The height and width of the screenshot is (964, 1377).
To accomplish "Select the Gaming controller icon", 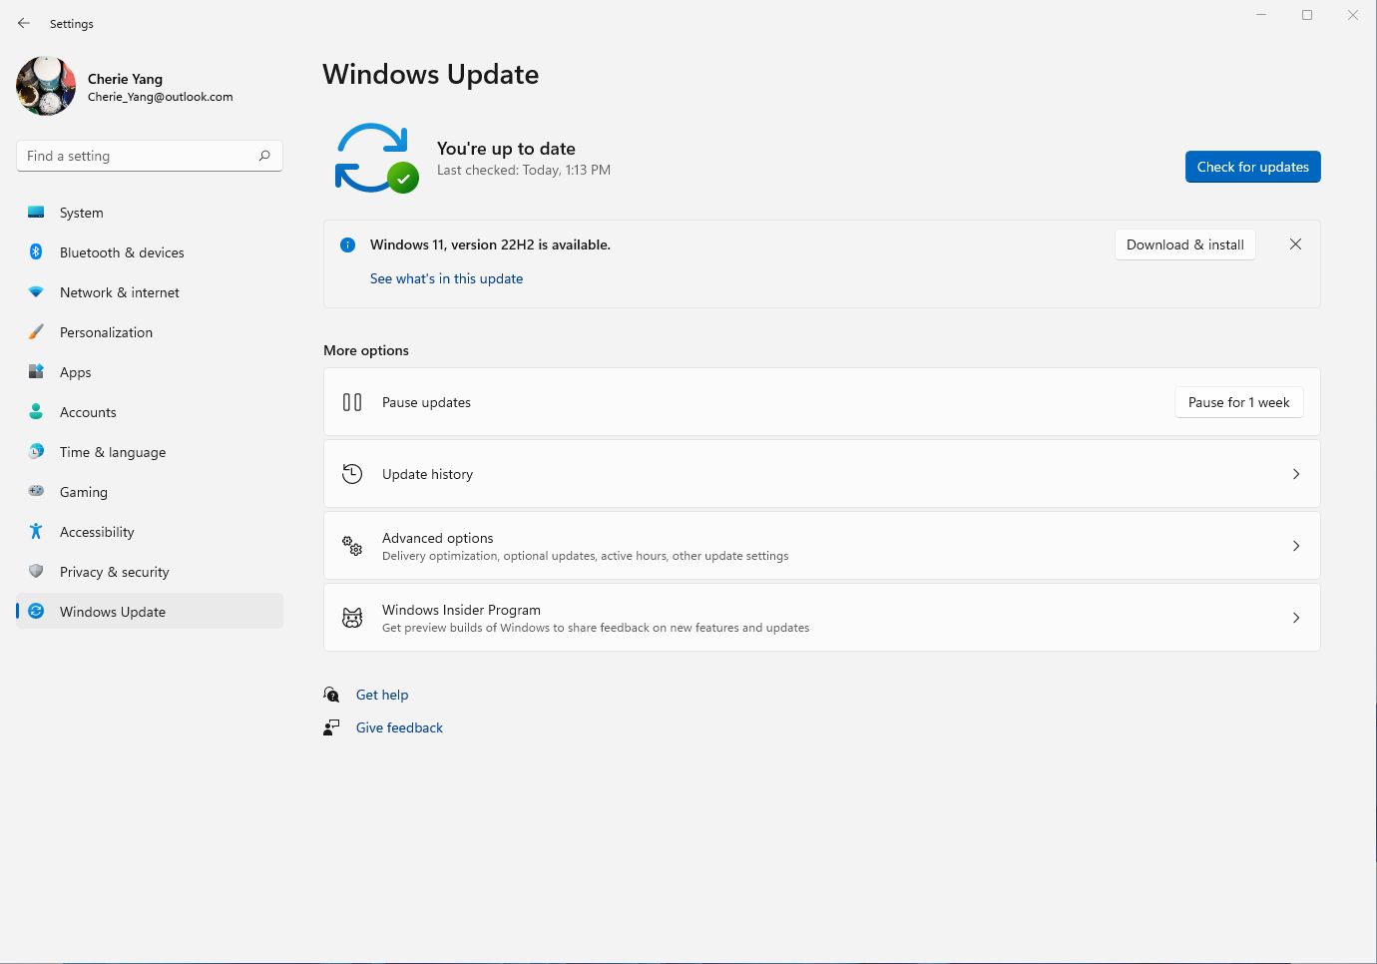I will click(36, 492).
